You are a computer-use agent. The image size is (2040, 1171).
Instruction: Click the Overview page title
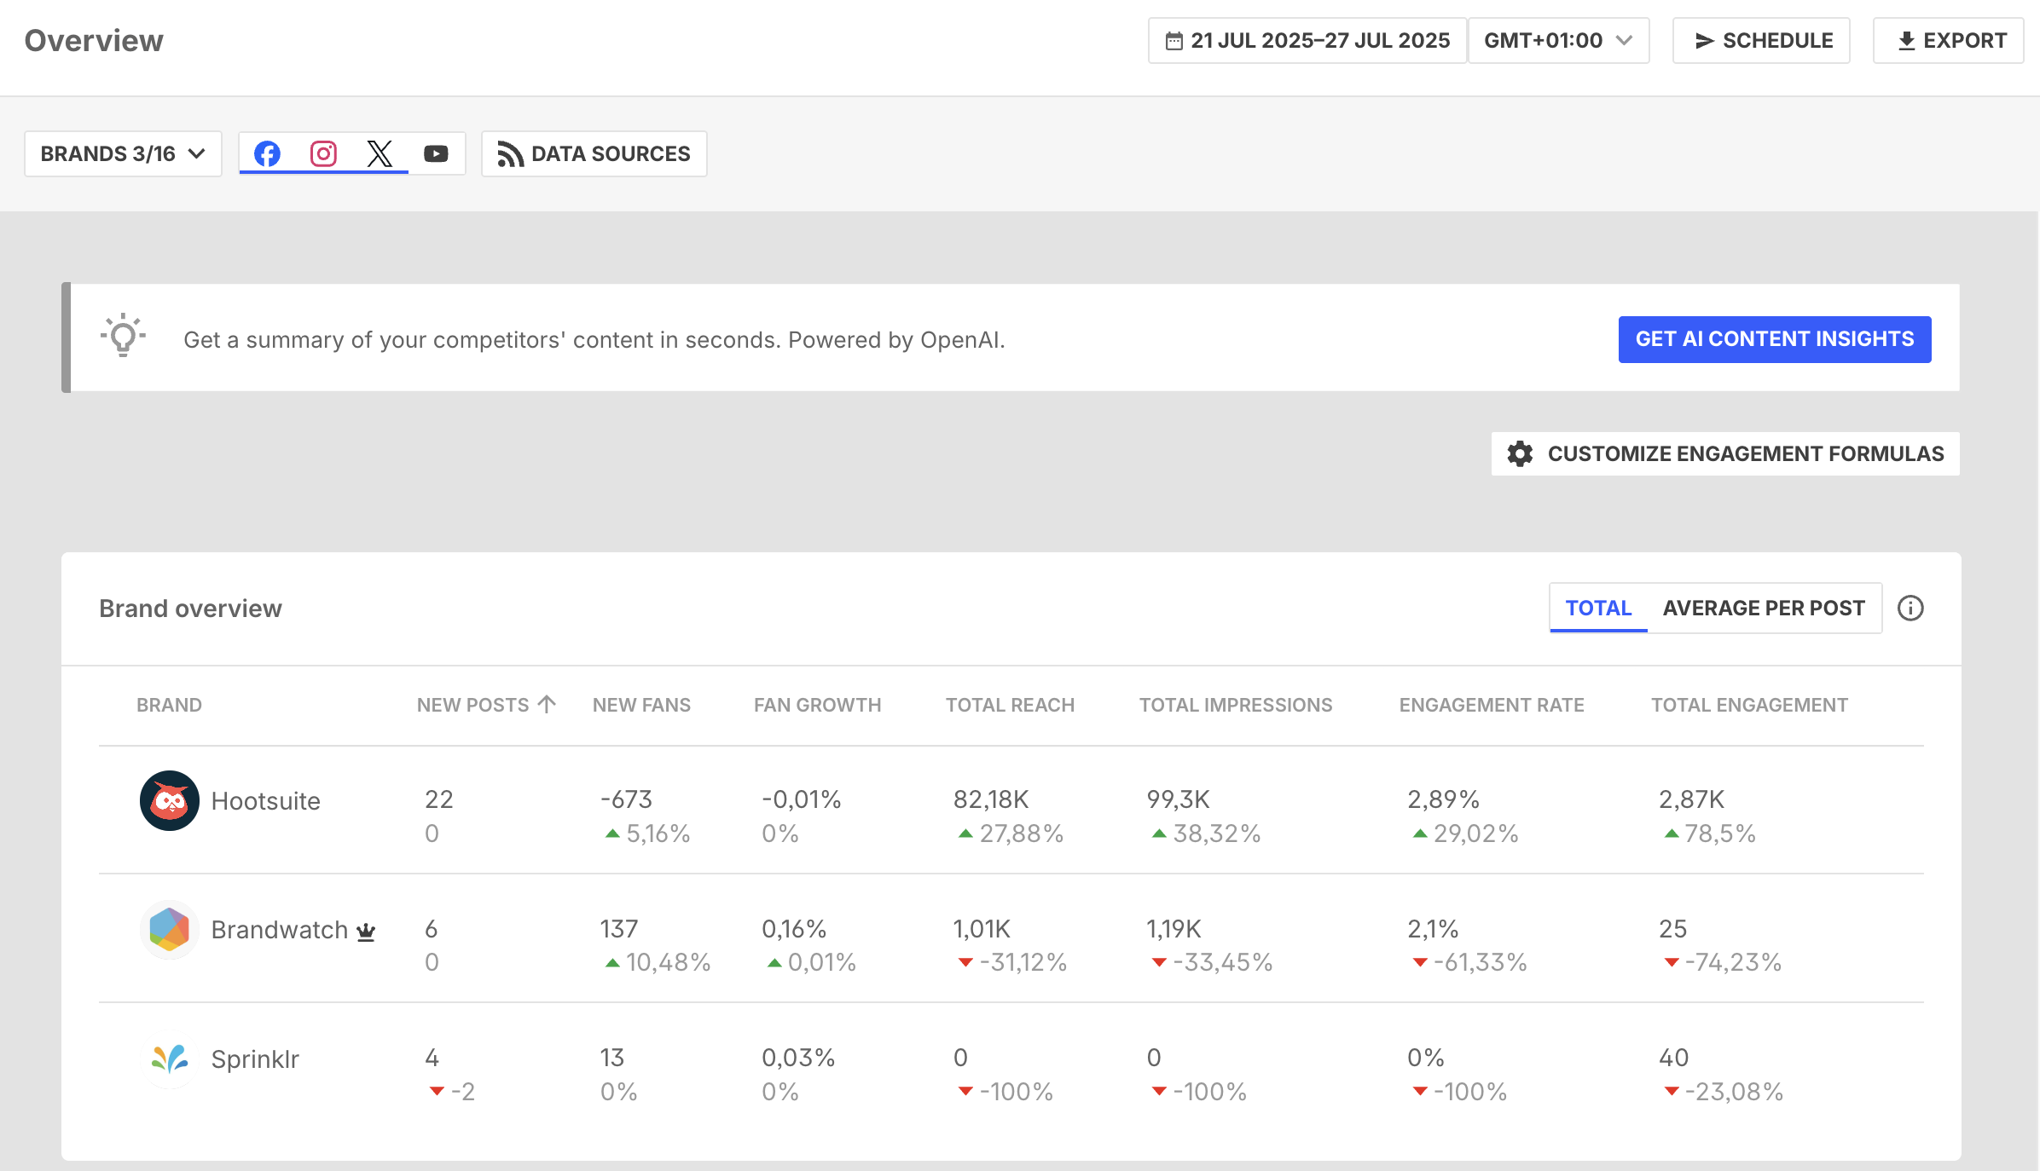[x=94, y=40]
